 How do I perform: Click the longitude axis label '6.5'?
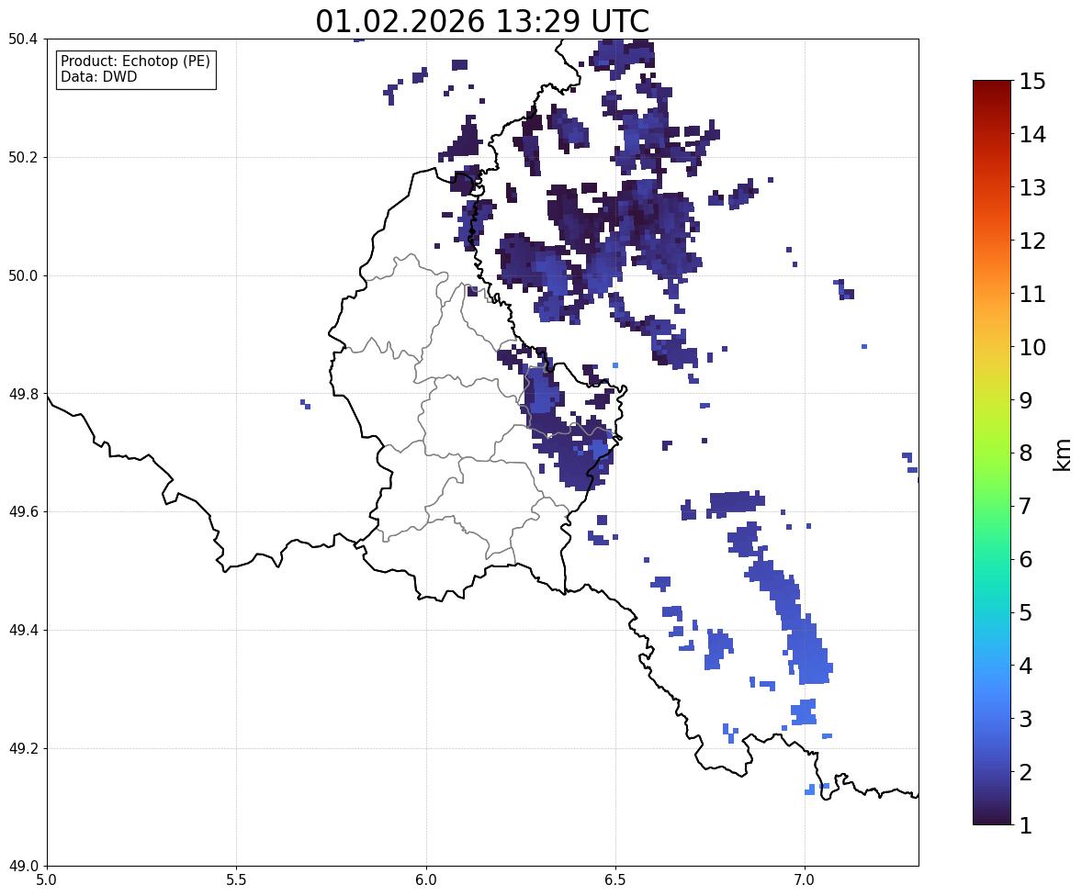pyautogui.click(x=614, y=880)
